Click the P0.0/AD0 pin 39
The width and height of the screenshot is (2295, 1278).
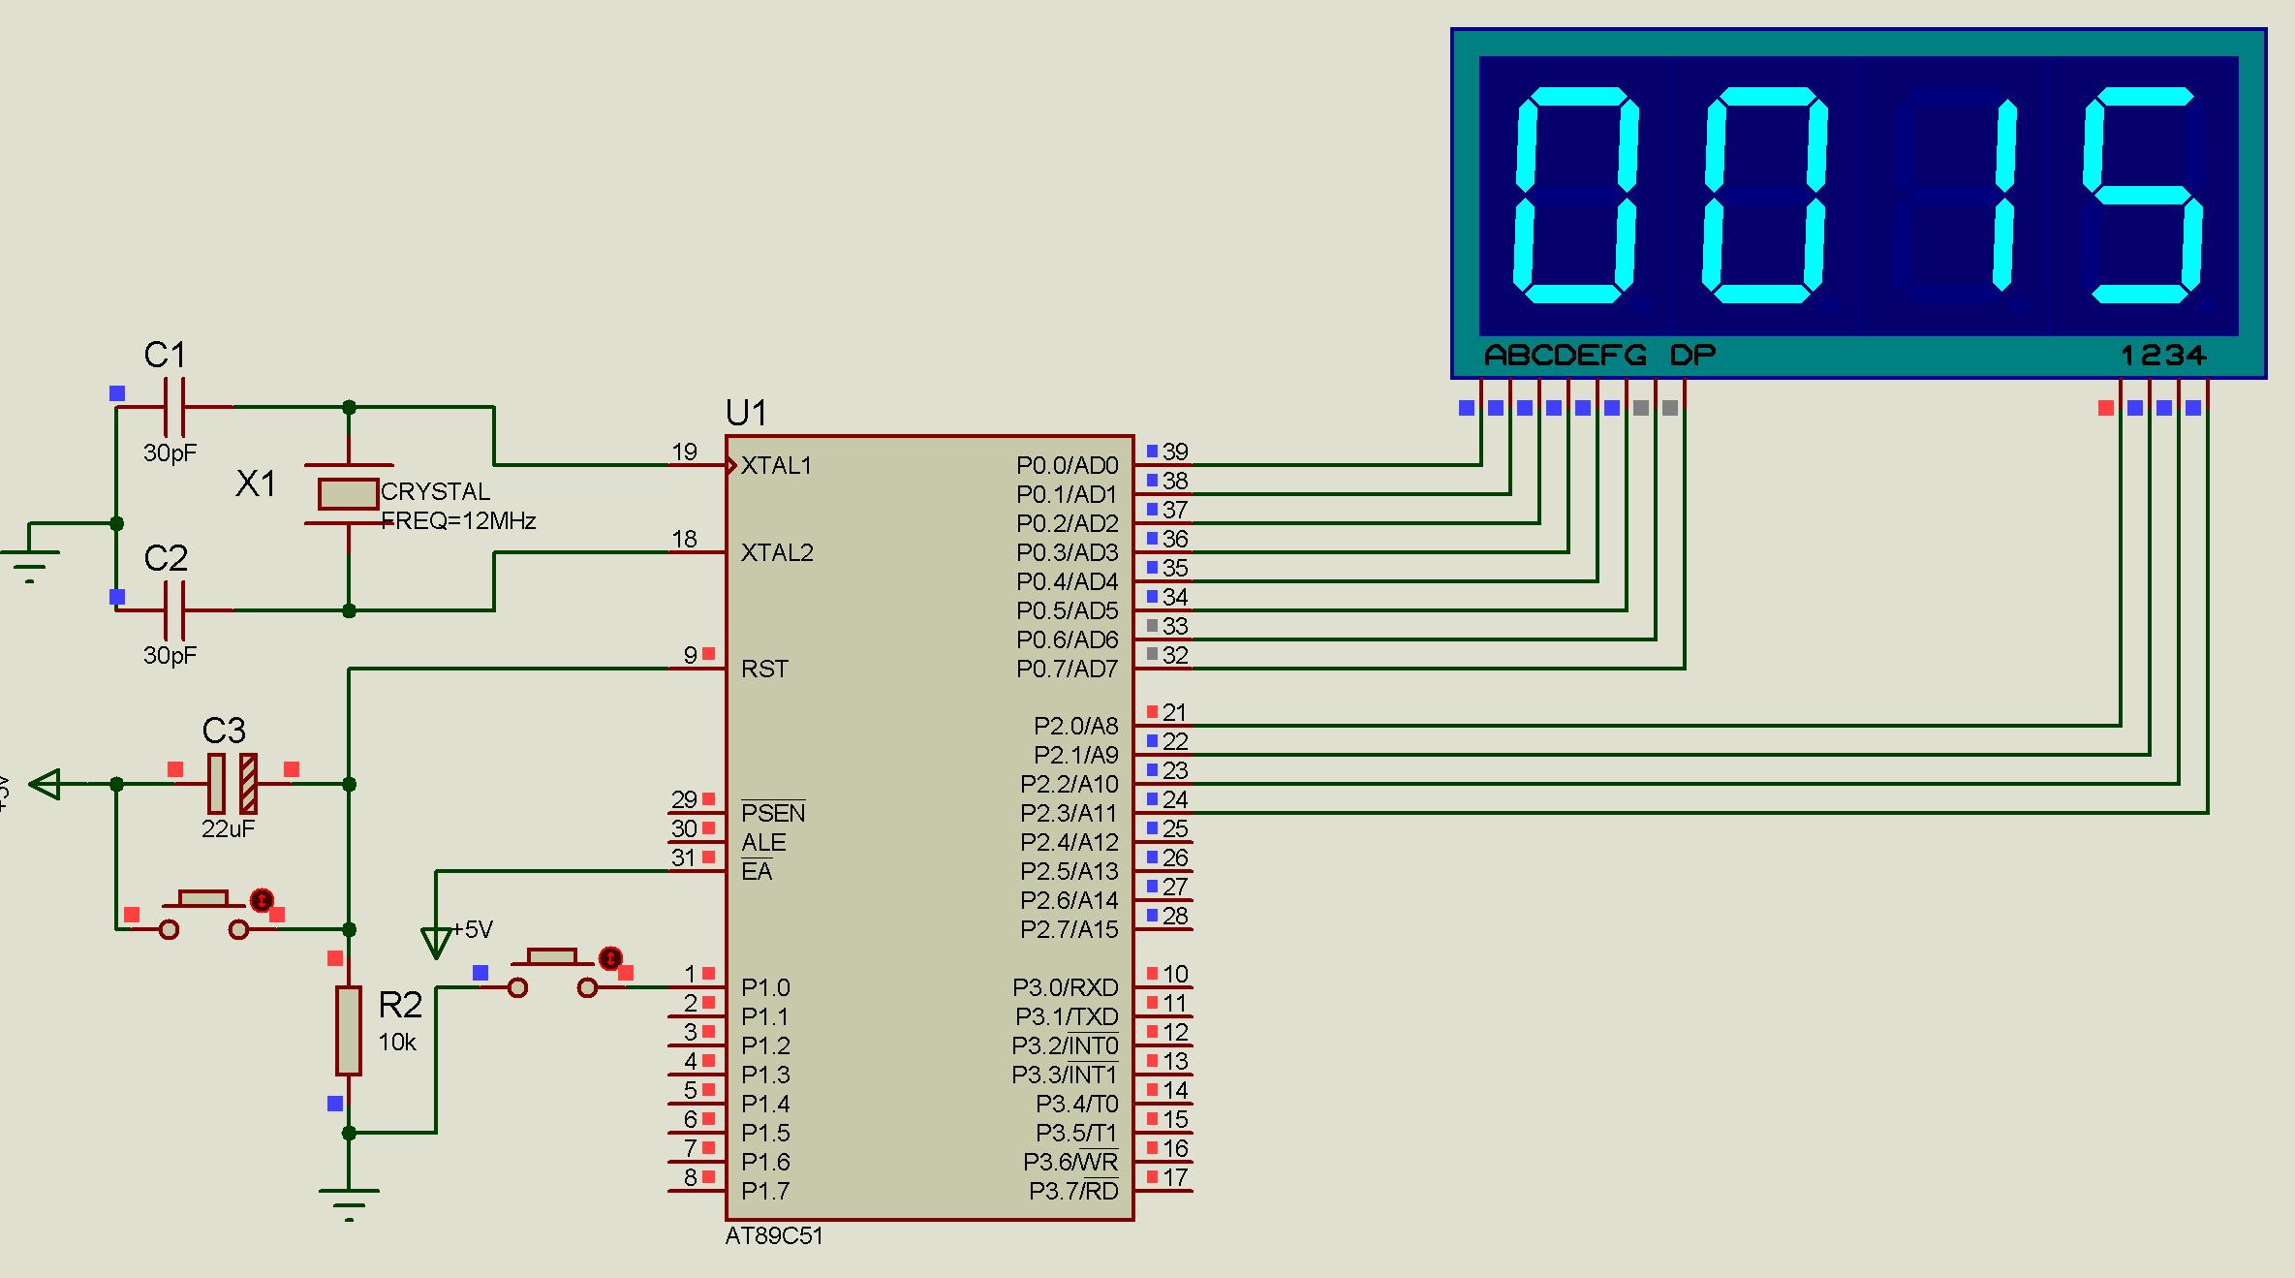1163,465
